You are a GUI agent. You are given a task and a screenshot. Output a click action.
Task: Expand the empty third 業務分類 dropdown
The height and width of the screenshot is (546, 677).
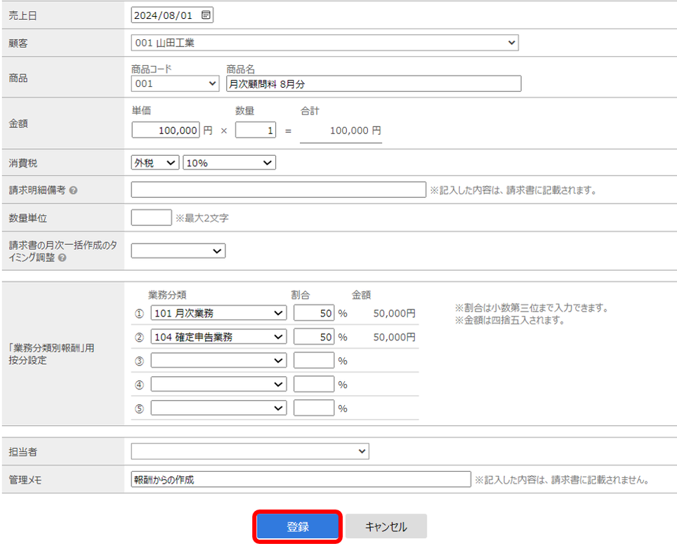(218, 361)
